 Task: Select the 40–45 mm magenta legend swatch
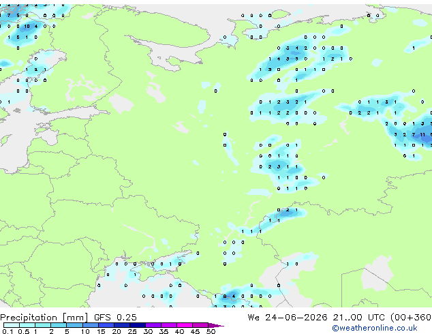(185, 325)
